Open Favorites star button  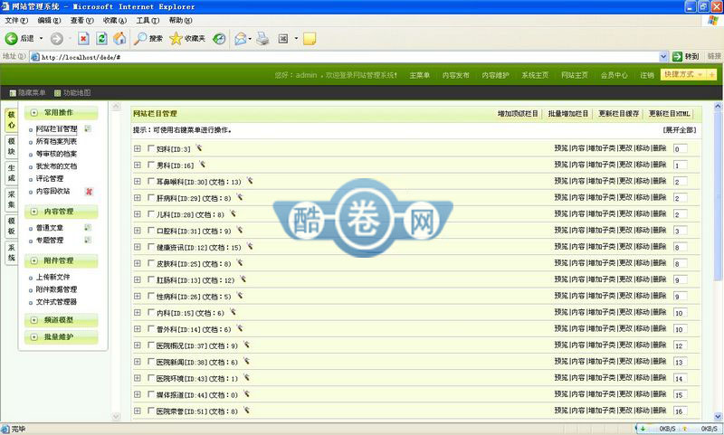coord(176,39)
